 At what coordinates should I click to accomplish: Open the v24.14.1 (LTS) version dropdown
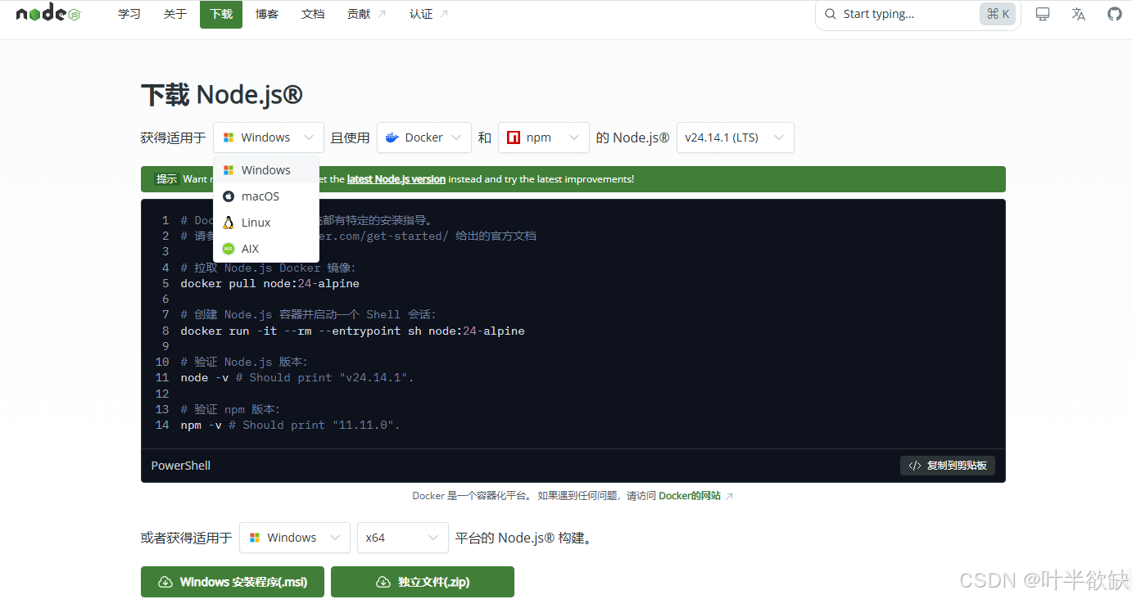pos(736,137)
